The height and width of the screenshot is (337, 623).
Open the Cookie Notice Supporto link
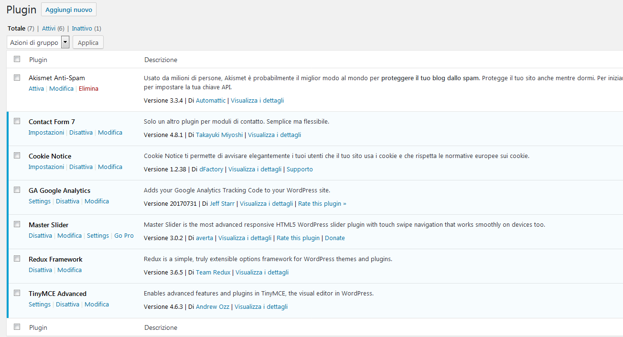[x=300, y=169]
